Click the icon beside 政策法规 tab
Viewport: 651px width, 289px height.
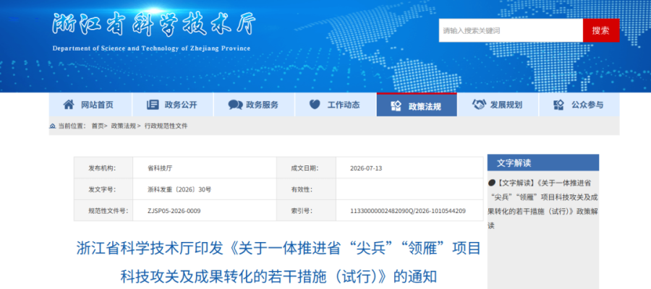(396, 106)
